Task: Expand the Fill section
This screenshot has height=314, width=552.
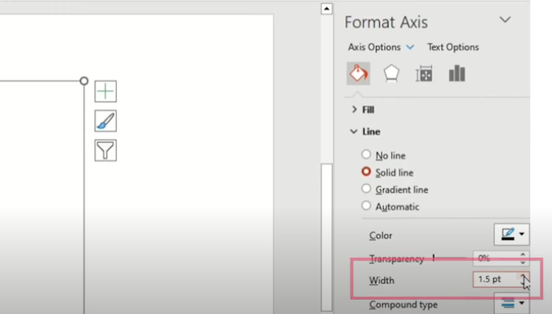Action: tap(354, 110)
